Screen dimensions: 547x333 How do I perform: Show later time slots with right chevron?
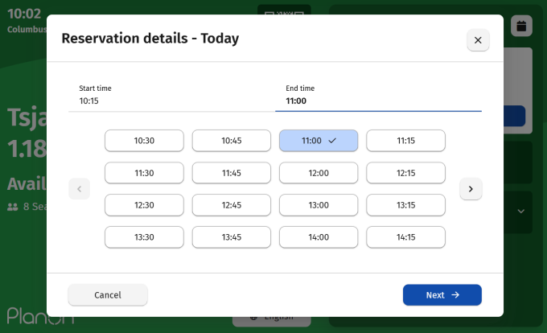[471, 189]
